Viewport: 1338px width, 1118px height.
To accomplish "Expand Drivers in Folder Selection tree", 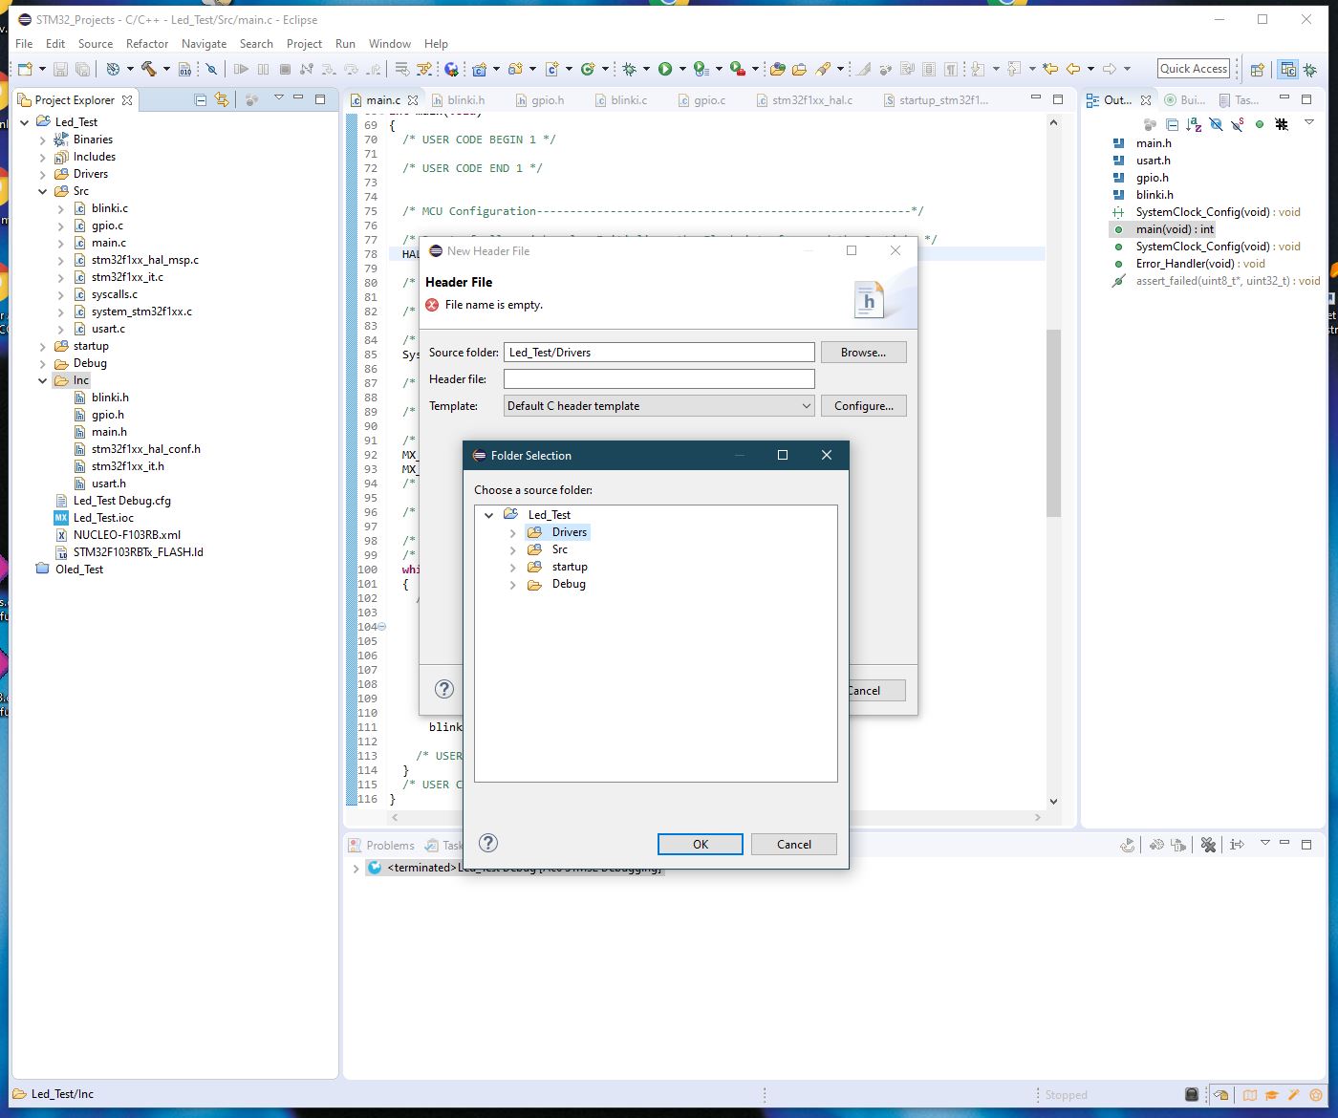I will [512, 532].
